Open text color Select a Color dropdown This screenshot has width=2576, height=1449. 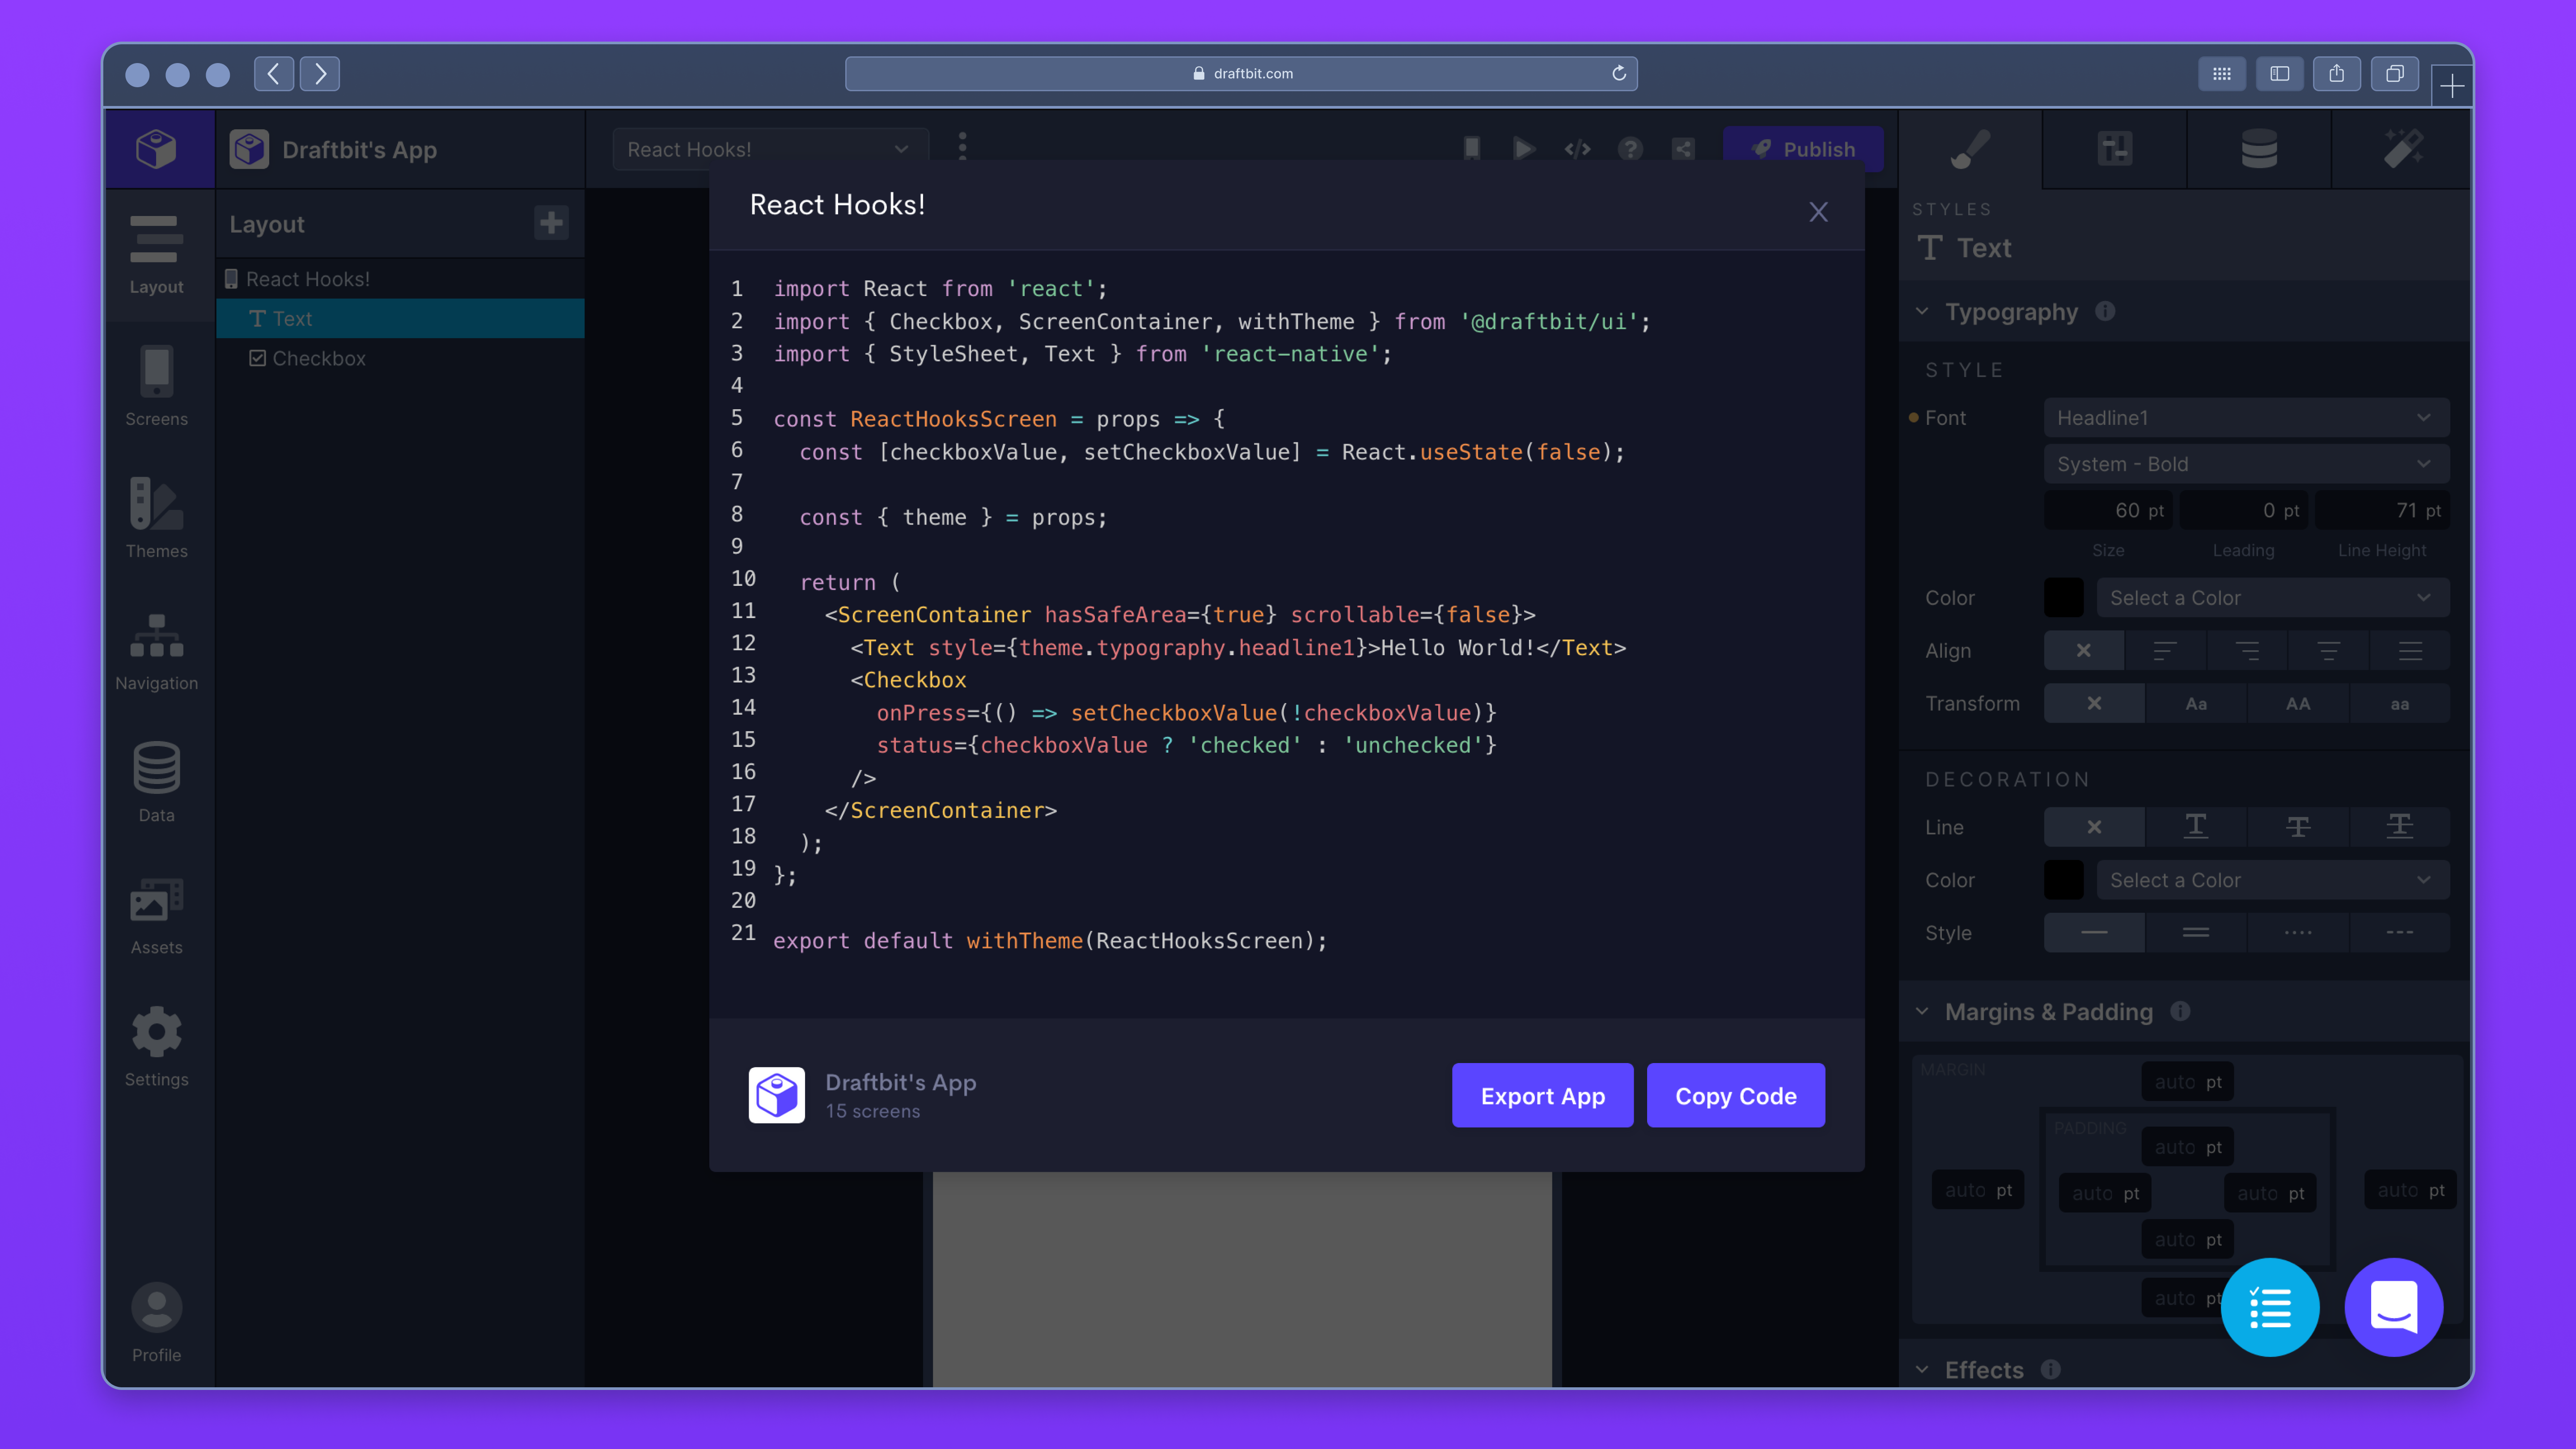tap(2272, 597)
